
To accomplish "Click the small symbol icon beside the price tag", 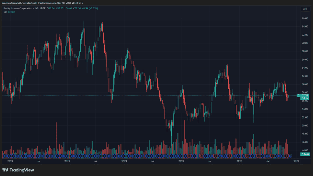I will pyautogui.click(x=299, y=96).
